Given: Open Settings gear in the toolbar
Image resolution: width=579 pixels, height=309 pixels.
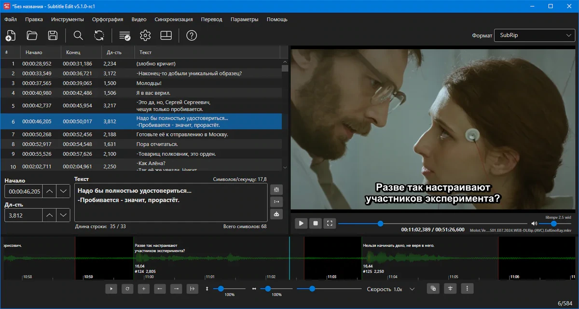Looking at the screenshot, I should (x=145, y=35).
